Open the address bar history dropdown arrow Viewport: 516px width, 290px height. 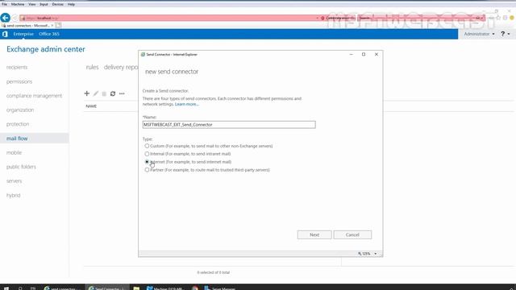coord(317,18)
